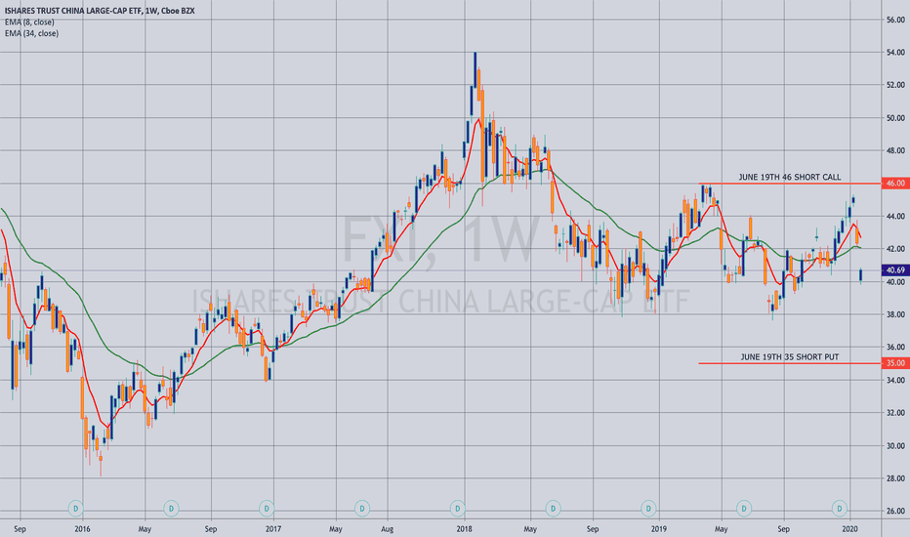Click the D dividend marker between May and Sep 2016
The height and width of the screenshot is (537, 910).
(x=171, y=509)
